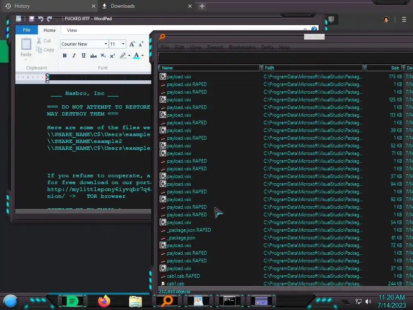
Task: Select the _package.json row sized 61 KB
Action: (x=286, y=238)
